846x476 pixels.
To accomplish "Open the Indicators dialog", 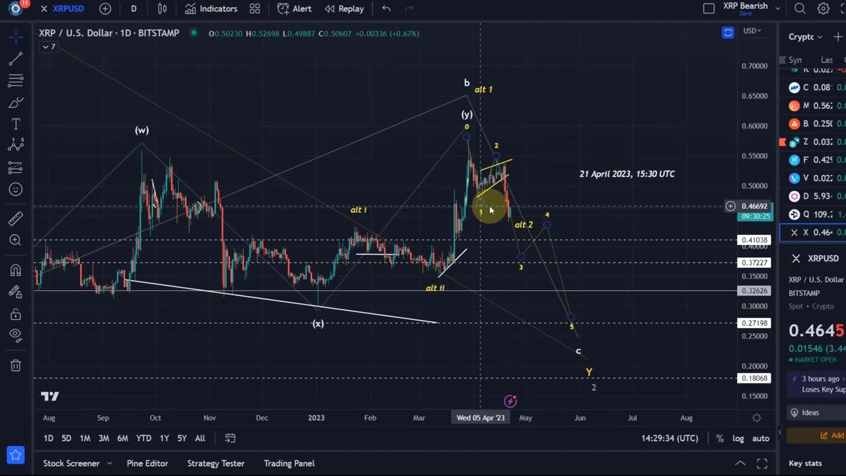I will point(211,9).
